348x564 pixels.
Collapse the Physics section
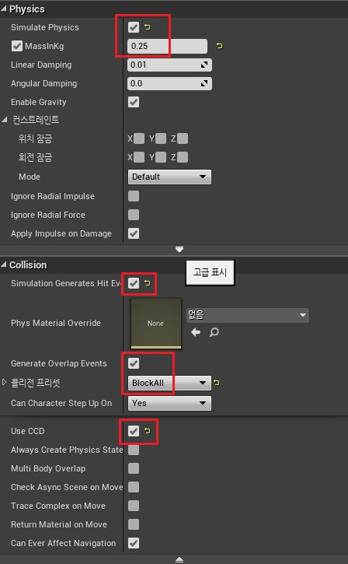[x=4, y=9]
